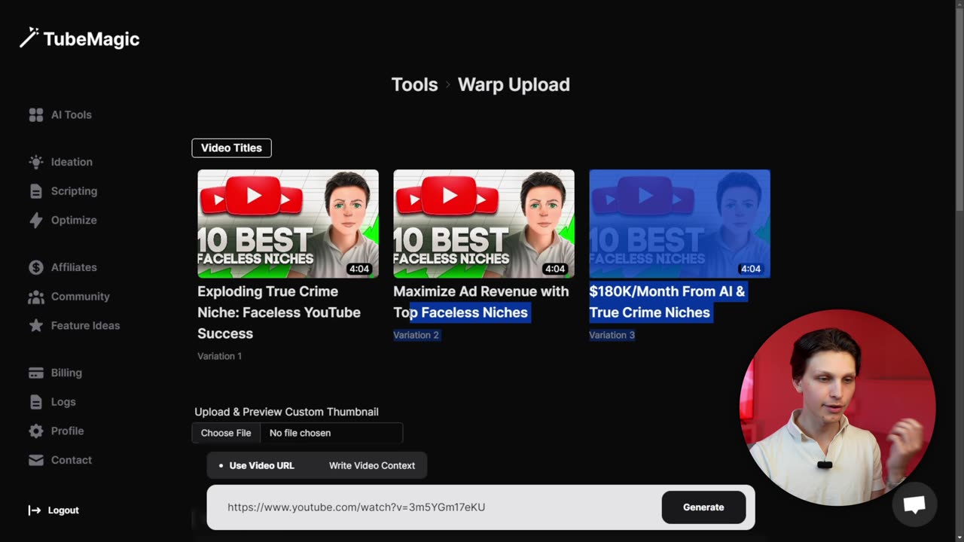Viewport: 964px width, 542px height.
Task: Click the presenter webcam circle
Action: (837, 407)
